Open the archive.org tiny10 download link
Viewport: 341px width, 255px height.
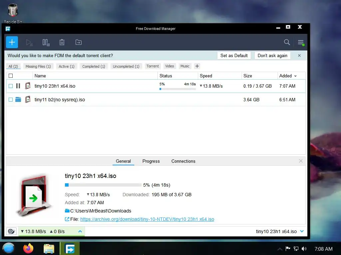147,219
